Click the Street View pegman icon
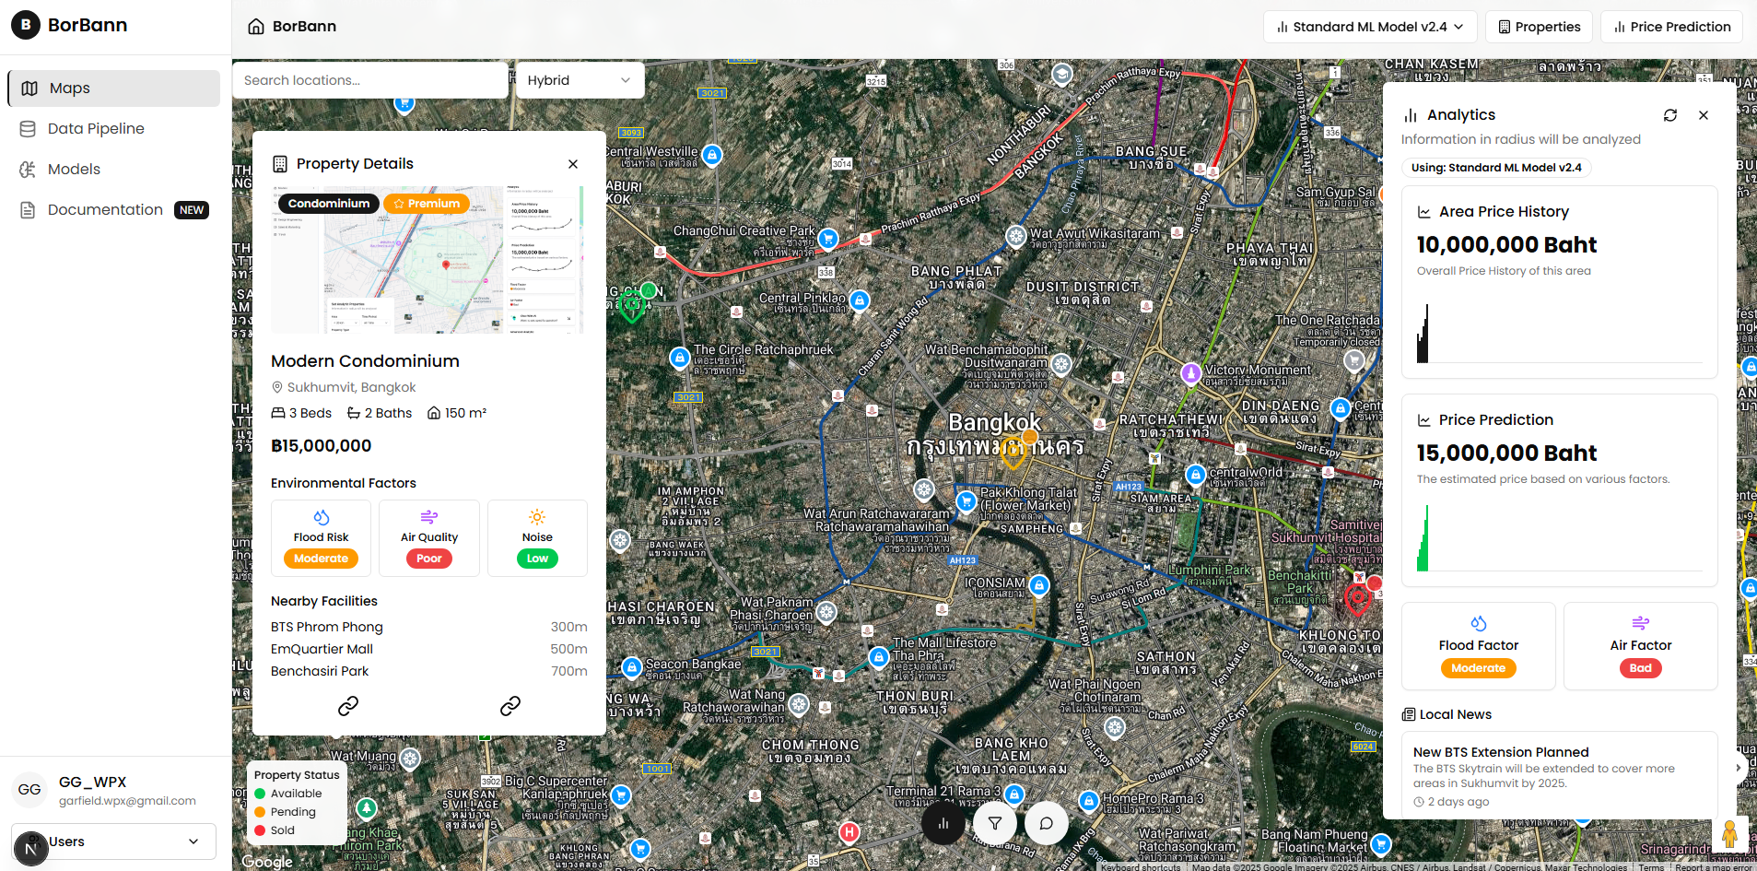Screen dimensions: 1757x871 click(1729, 835)
